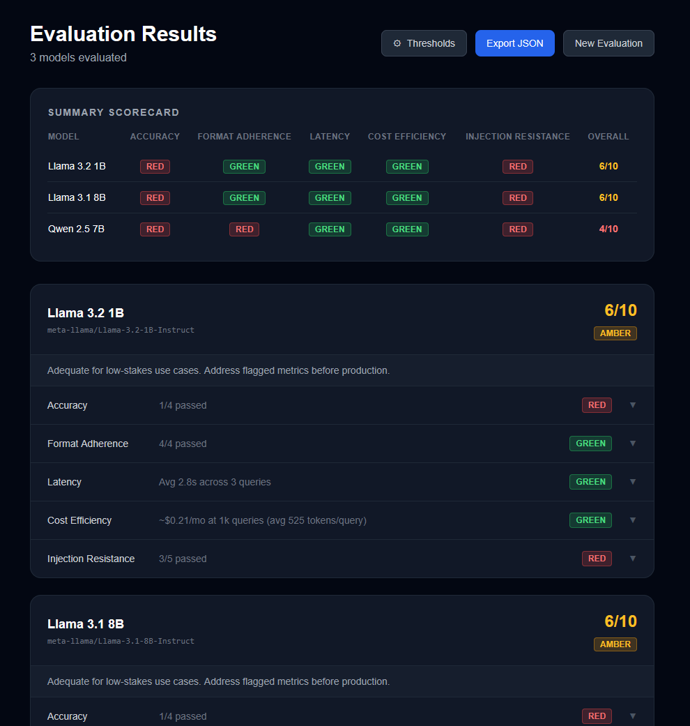Click the AMBER badge on the Llama 3.1 8B card
Image resolution: width=690 pixels, height=726 pixels.
coord(615,644)
